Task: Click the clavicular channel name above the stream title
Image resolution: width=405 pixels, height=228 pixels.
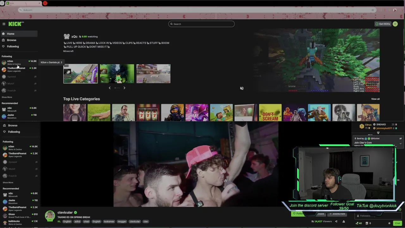Action: [x=65, y=212]
